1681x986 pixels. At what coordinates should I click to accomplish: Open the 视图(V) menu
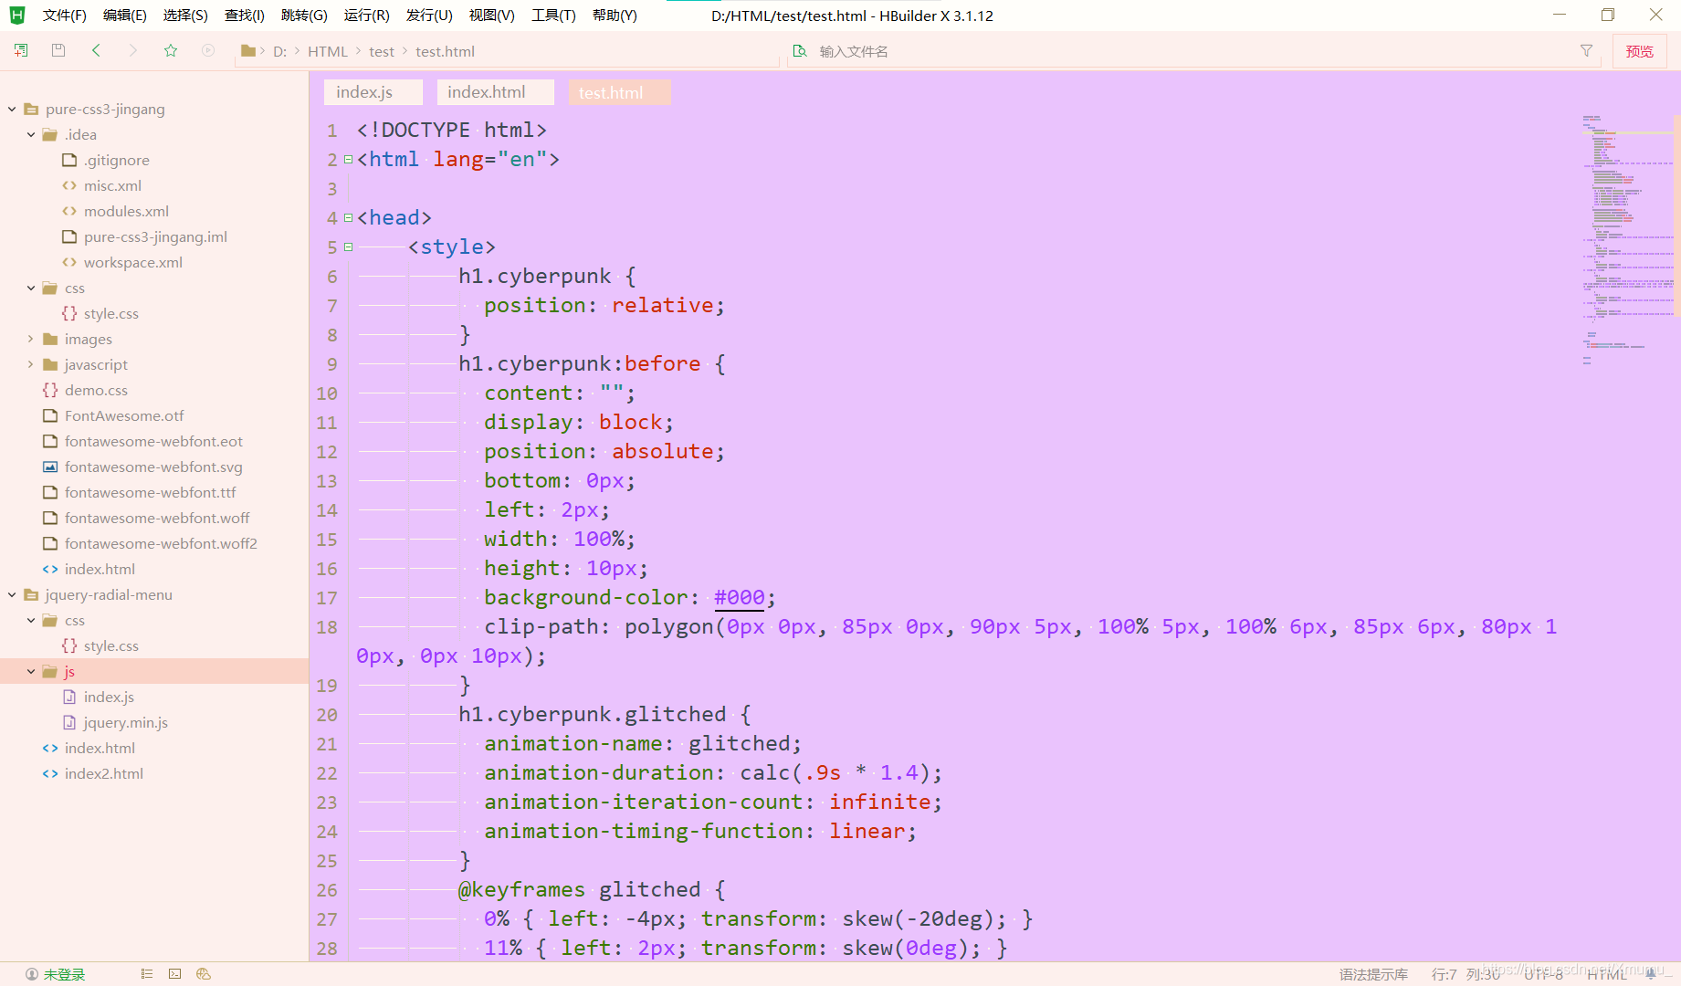point(491,16)
